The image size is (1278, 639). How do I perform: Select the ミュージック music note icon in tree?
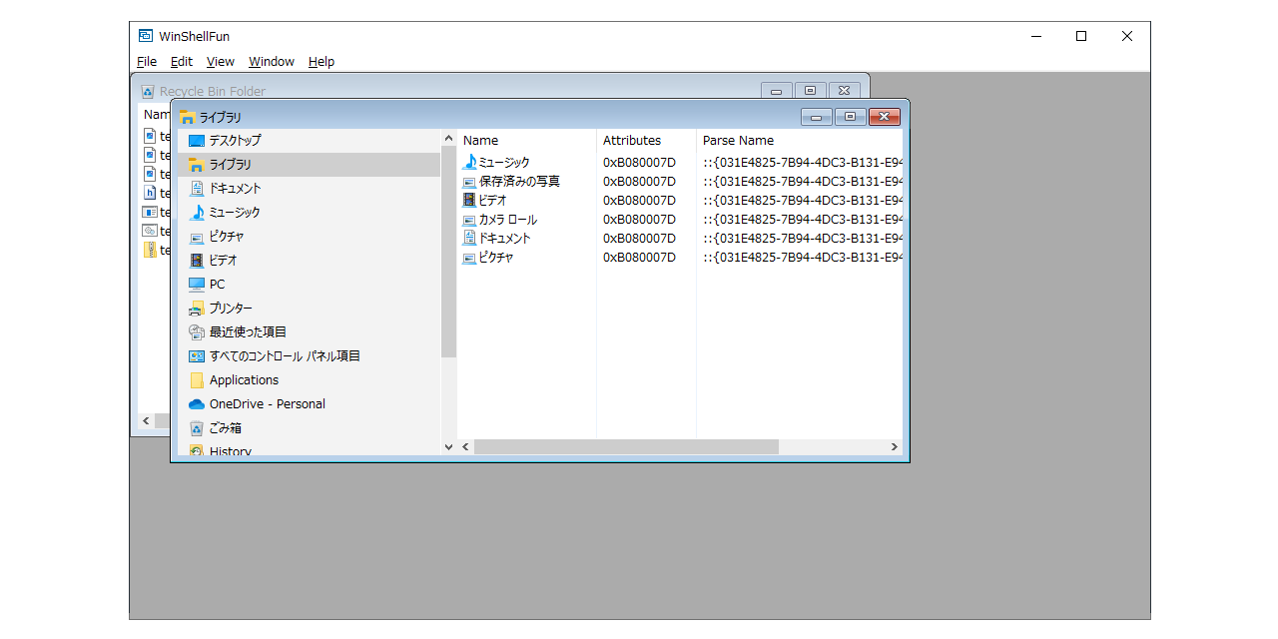point(197,212)
